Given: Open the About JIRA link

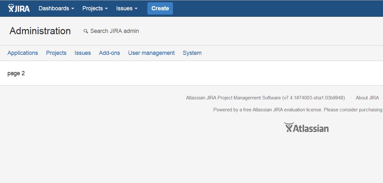Looking at the screenshot, I should [367, 98].
